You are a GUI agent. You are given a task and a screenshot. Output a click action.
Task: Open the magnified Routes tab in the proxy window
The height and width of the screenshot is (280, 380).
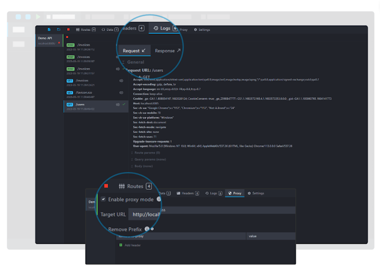pos(135,186)
